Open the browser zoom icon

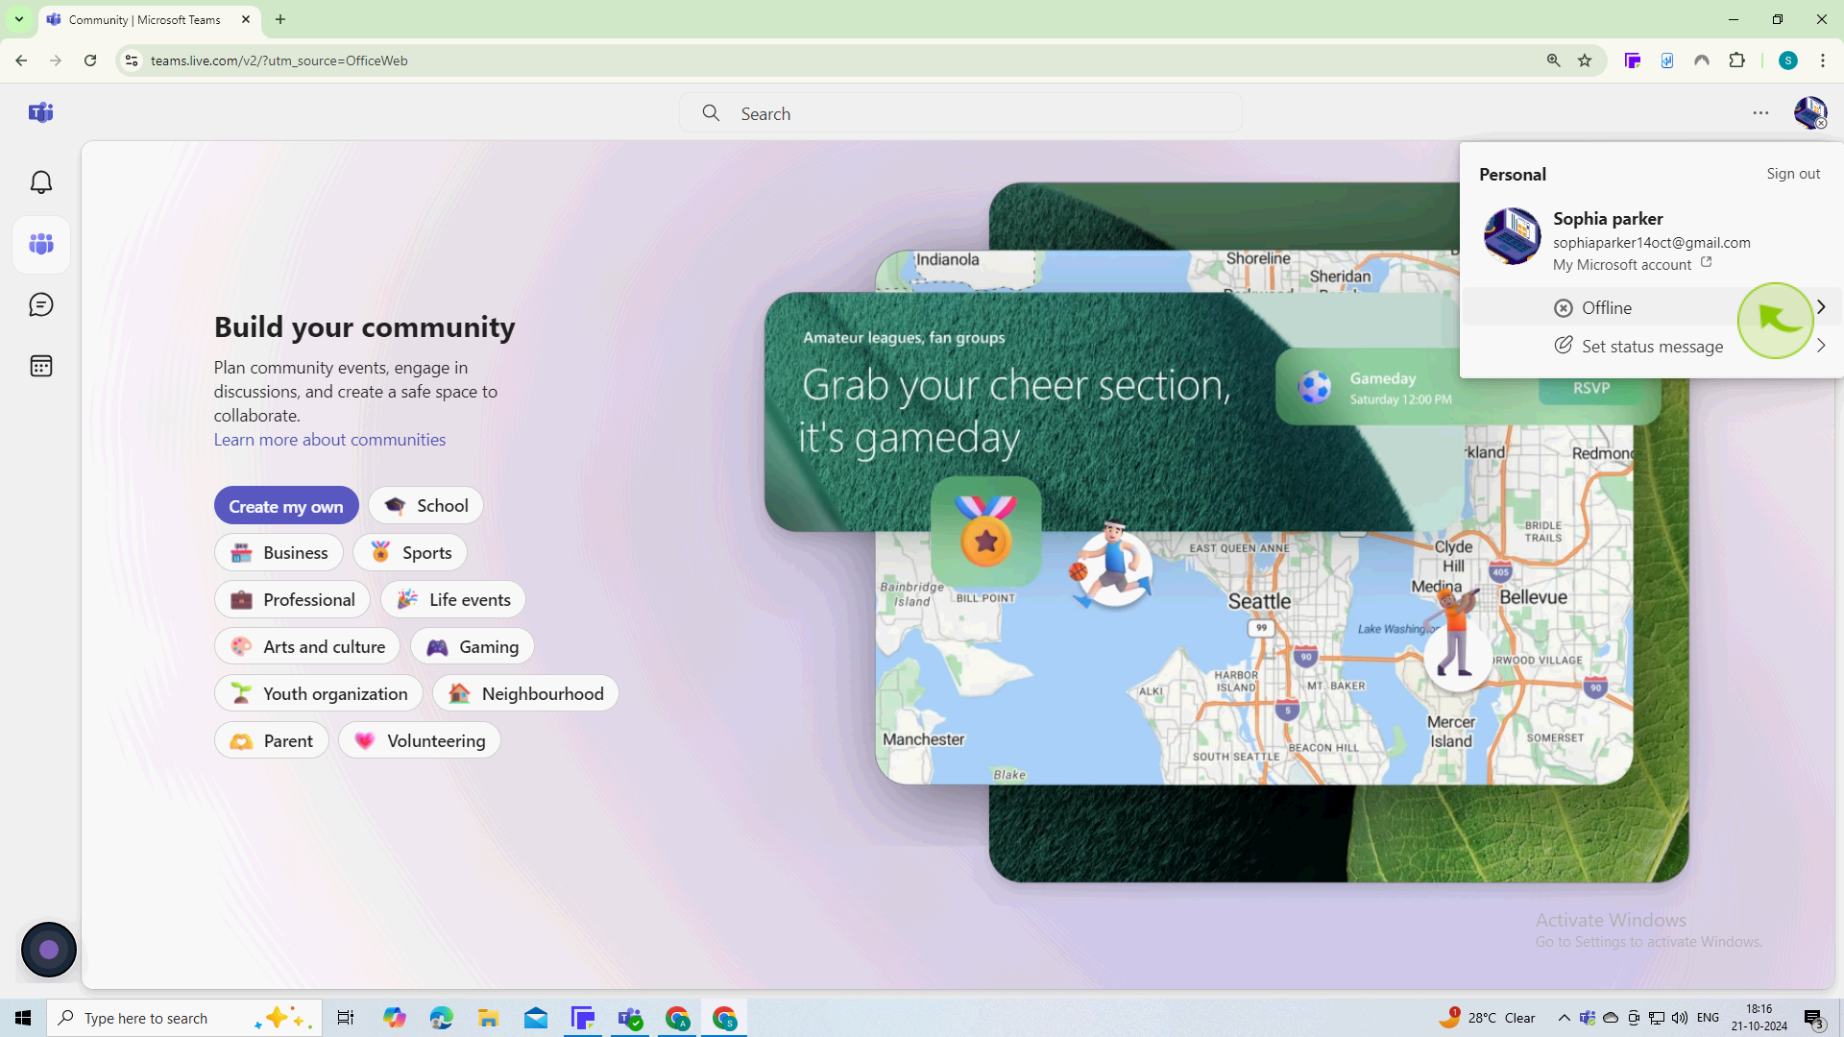pyautogui.click(x=1553, y=60)
